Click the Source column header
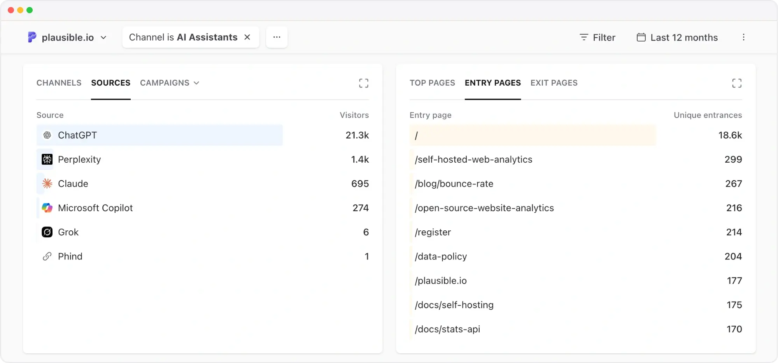778x363 pixels. pyautogui.click(x=50, y=115)
